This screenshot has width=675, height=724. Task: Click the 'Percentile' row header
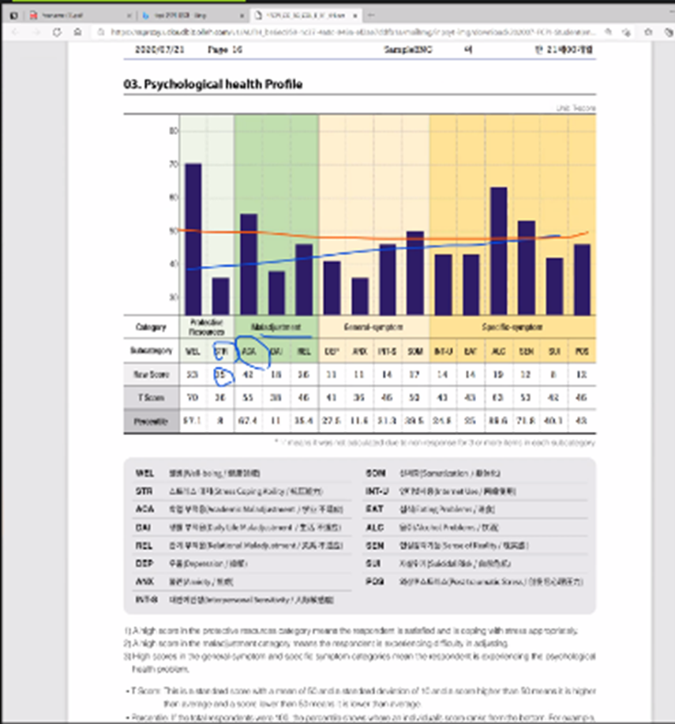[151, 422]
